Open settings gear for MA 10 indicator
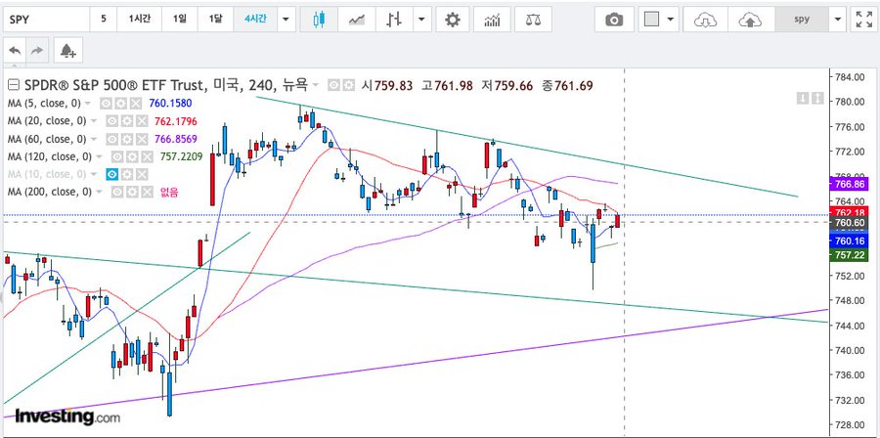The width and height of the screenshot is (880, 438). point(127,174)
